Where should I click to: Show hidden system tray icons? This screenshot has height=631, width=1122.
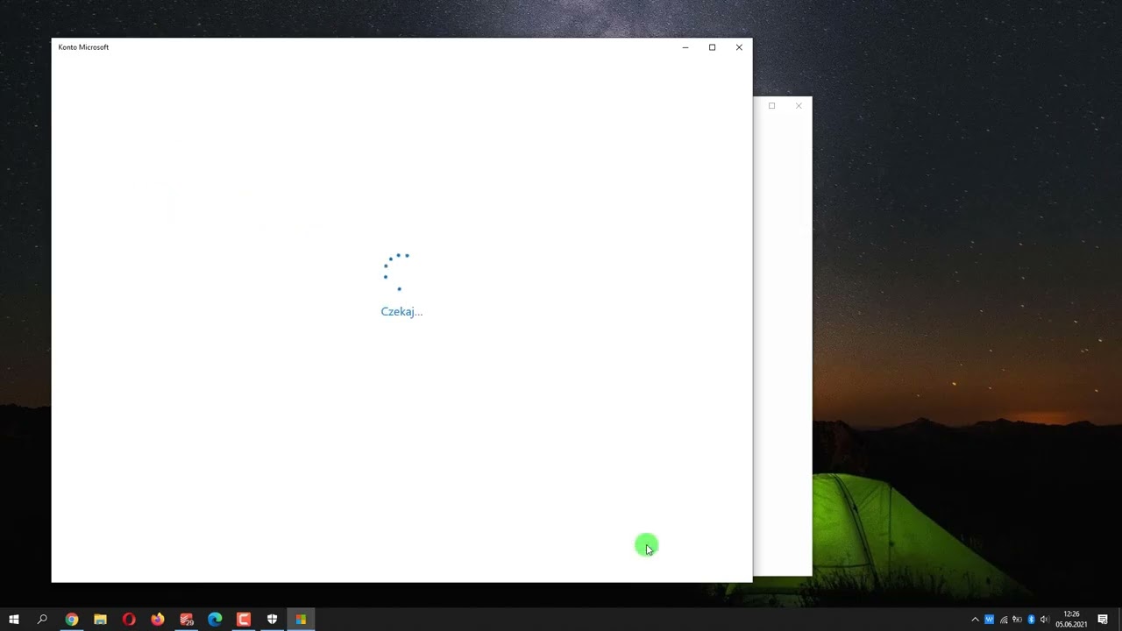pos(975,620)
